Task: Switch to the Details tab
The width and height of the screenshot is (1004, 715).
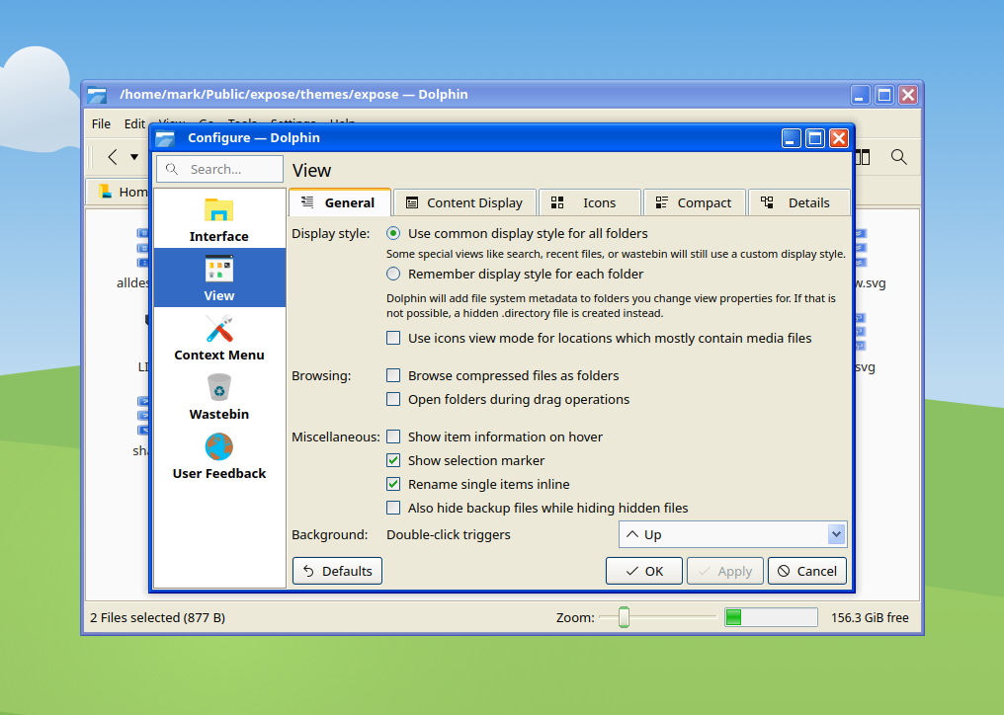Action: 798,202
